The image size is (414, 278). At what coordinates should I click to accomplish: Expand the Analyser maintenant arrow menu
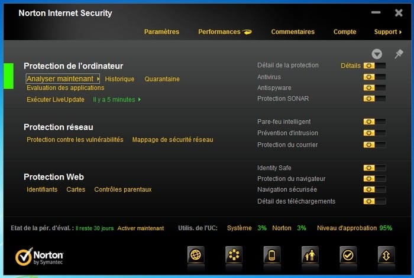pyautogui.click(x=98, y=79)
